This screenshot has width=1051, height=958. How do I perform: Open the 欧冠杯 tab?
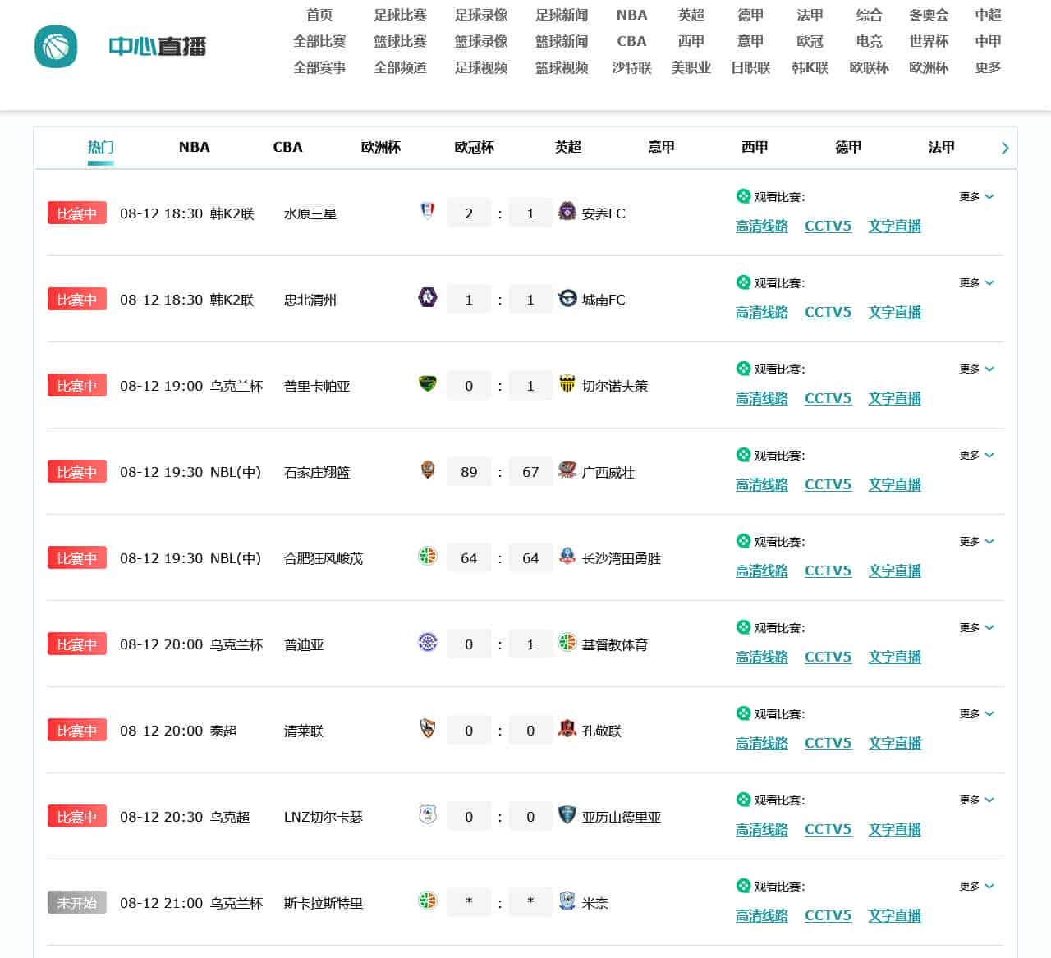click(475, 148)
